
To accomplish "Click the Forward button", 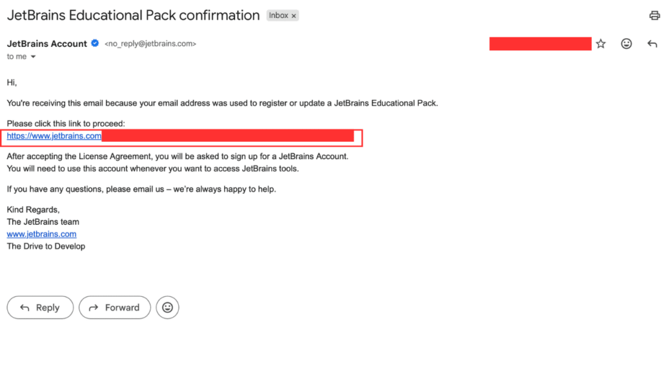I will click(114, 308).
